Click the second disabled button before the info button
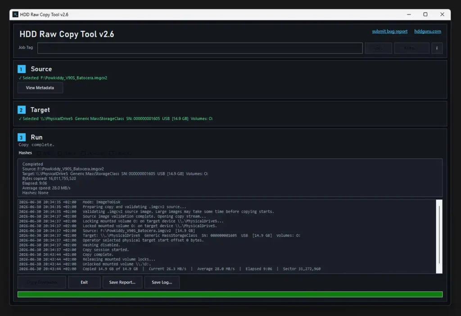Viewport: 461px width, 316px height. click(411, 48)
